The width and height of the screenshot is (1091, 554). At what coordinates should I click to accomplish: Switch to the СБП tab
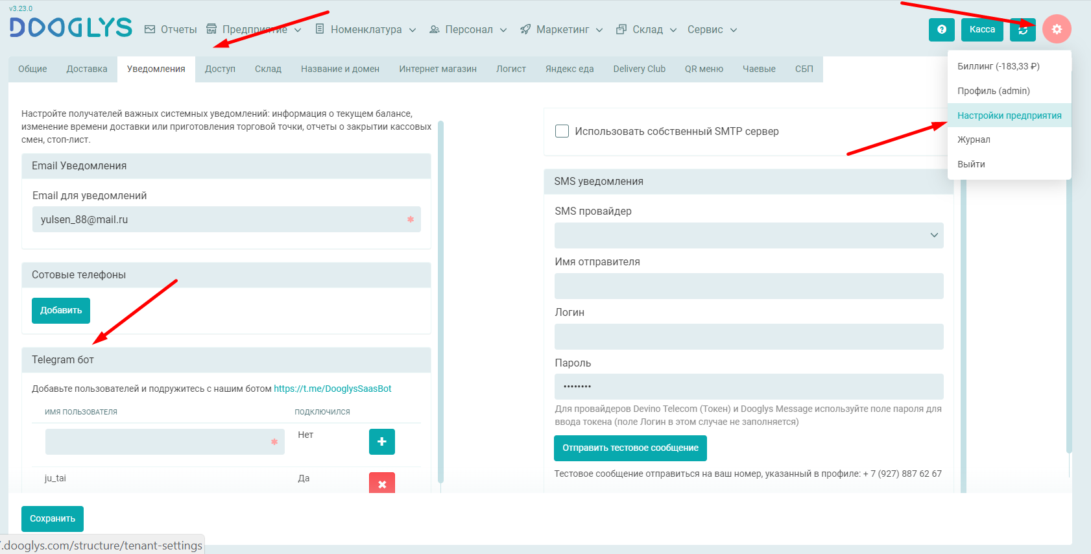tap(804, 69)
